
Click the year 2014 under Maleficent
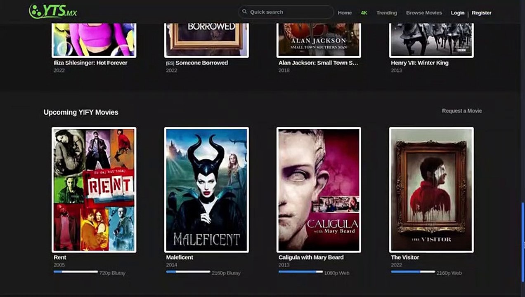point(172,265)
